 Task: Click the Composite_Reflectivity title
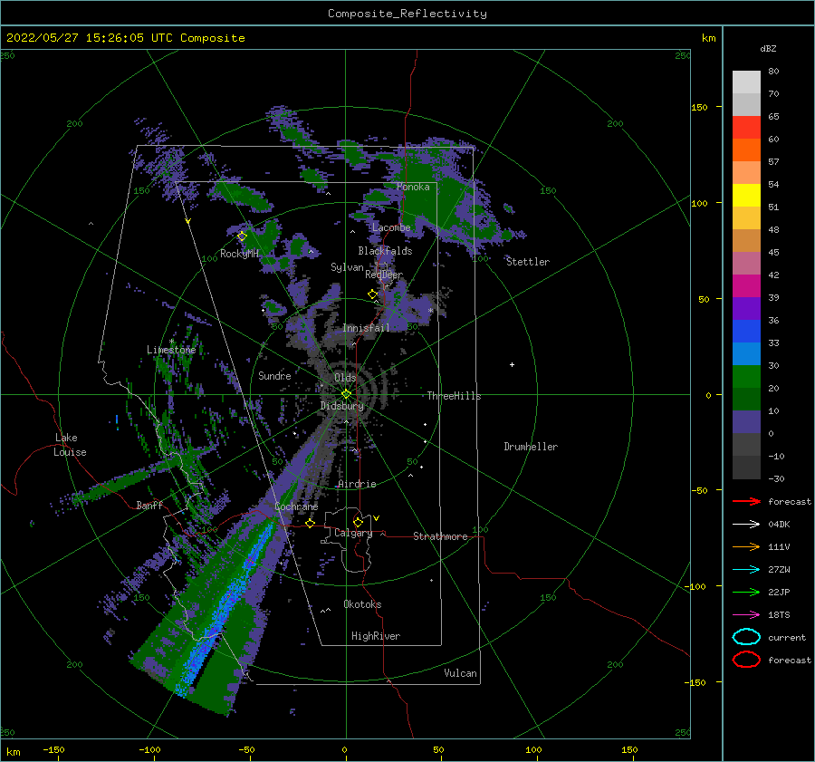tap(407, 14)
